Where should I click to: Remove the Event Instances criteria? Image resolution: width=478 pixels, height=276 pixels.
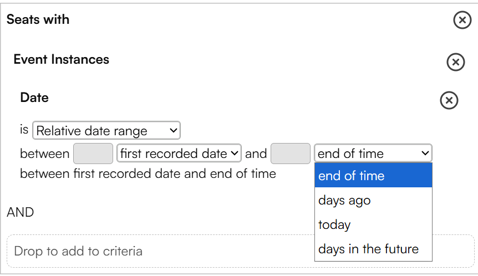455,62
